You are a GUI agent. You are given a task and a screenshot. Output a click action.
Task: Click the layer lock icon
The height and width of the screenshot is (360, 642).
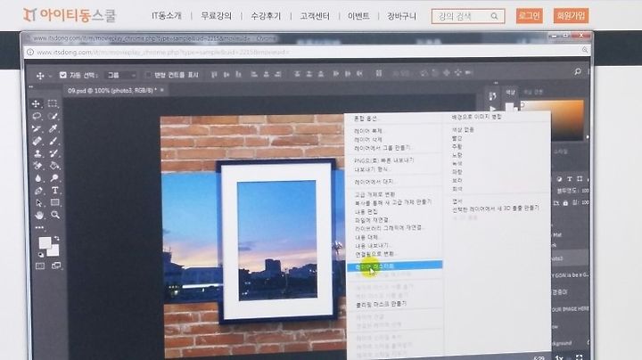pos(565,203)
